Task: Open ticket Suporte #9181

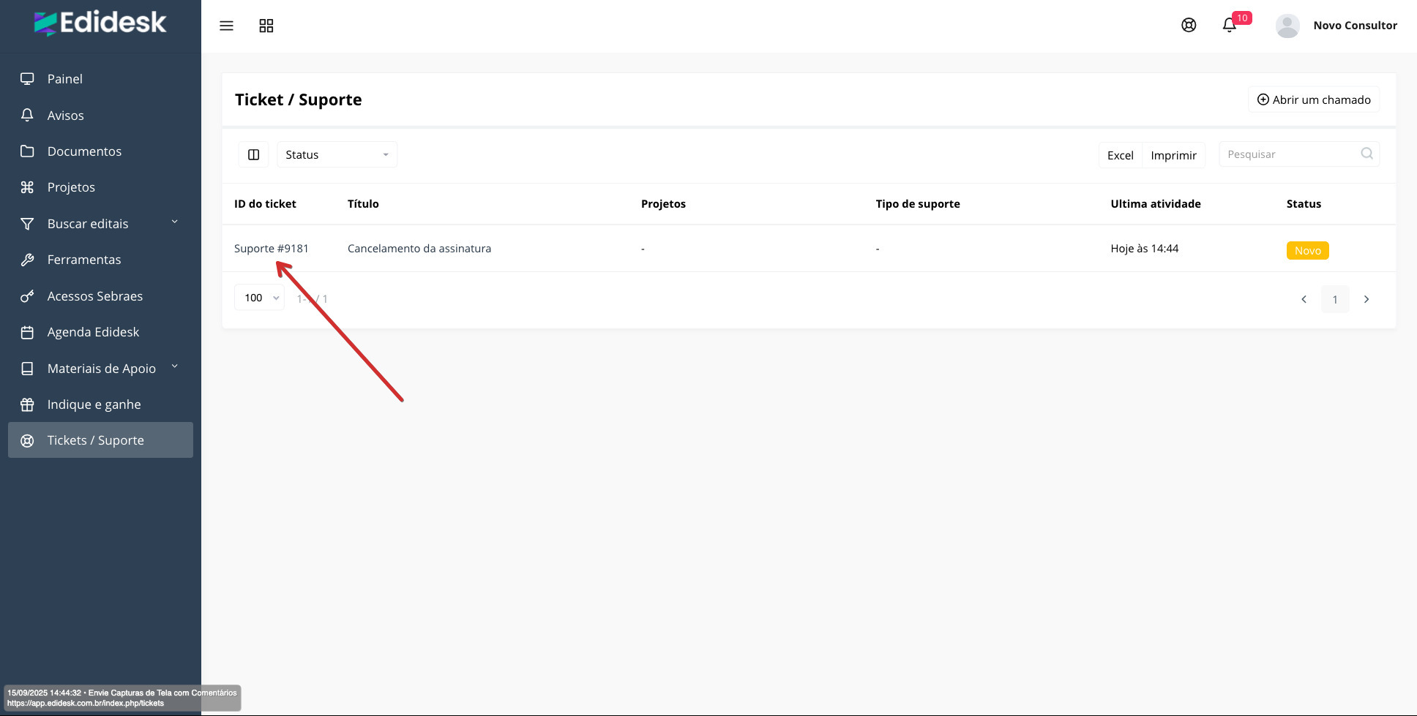Action: coord(272,249)
